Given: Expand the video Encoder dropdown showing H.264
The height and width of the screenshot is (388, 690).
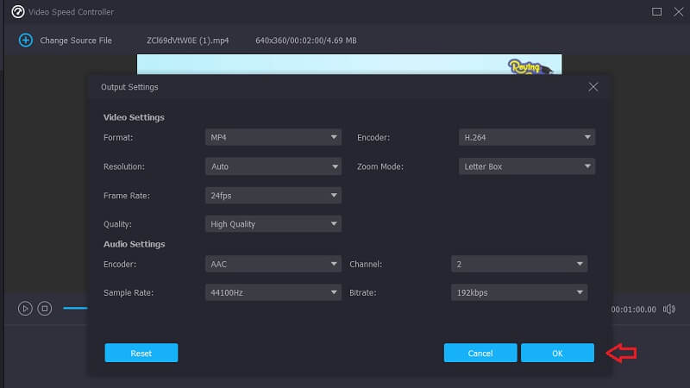Looking at the screenshot, I should [x=526, y=137].
